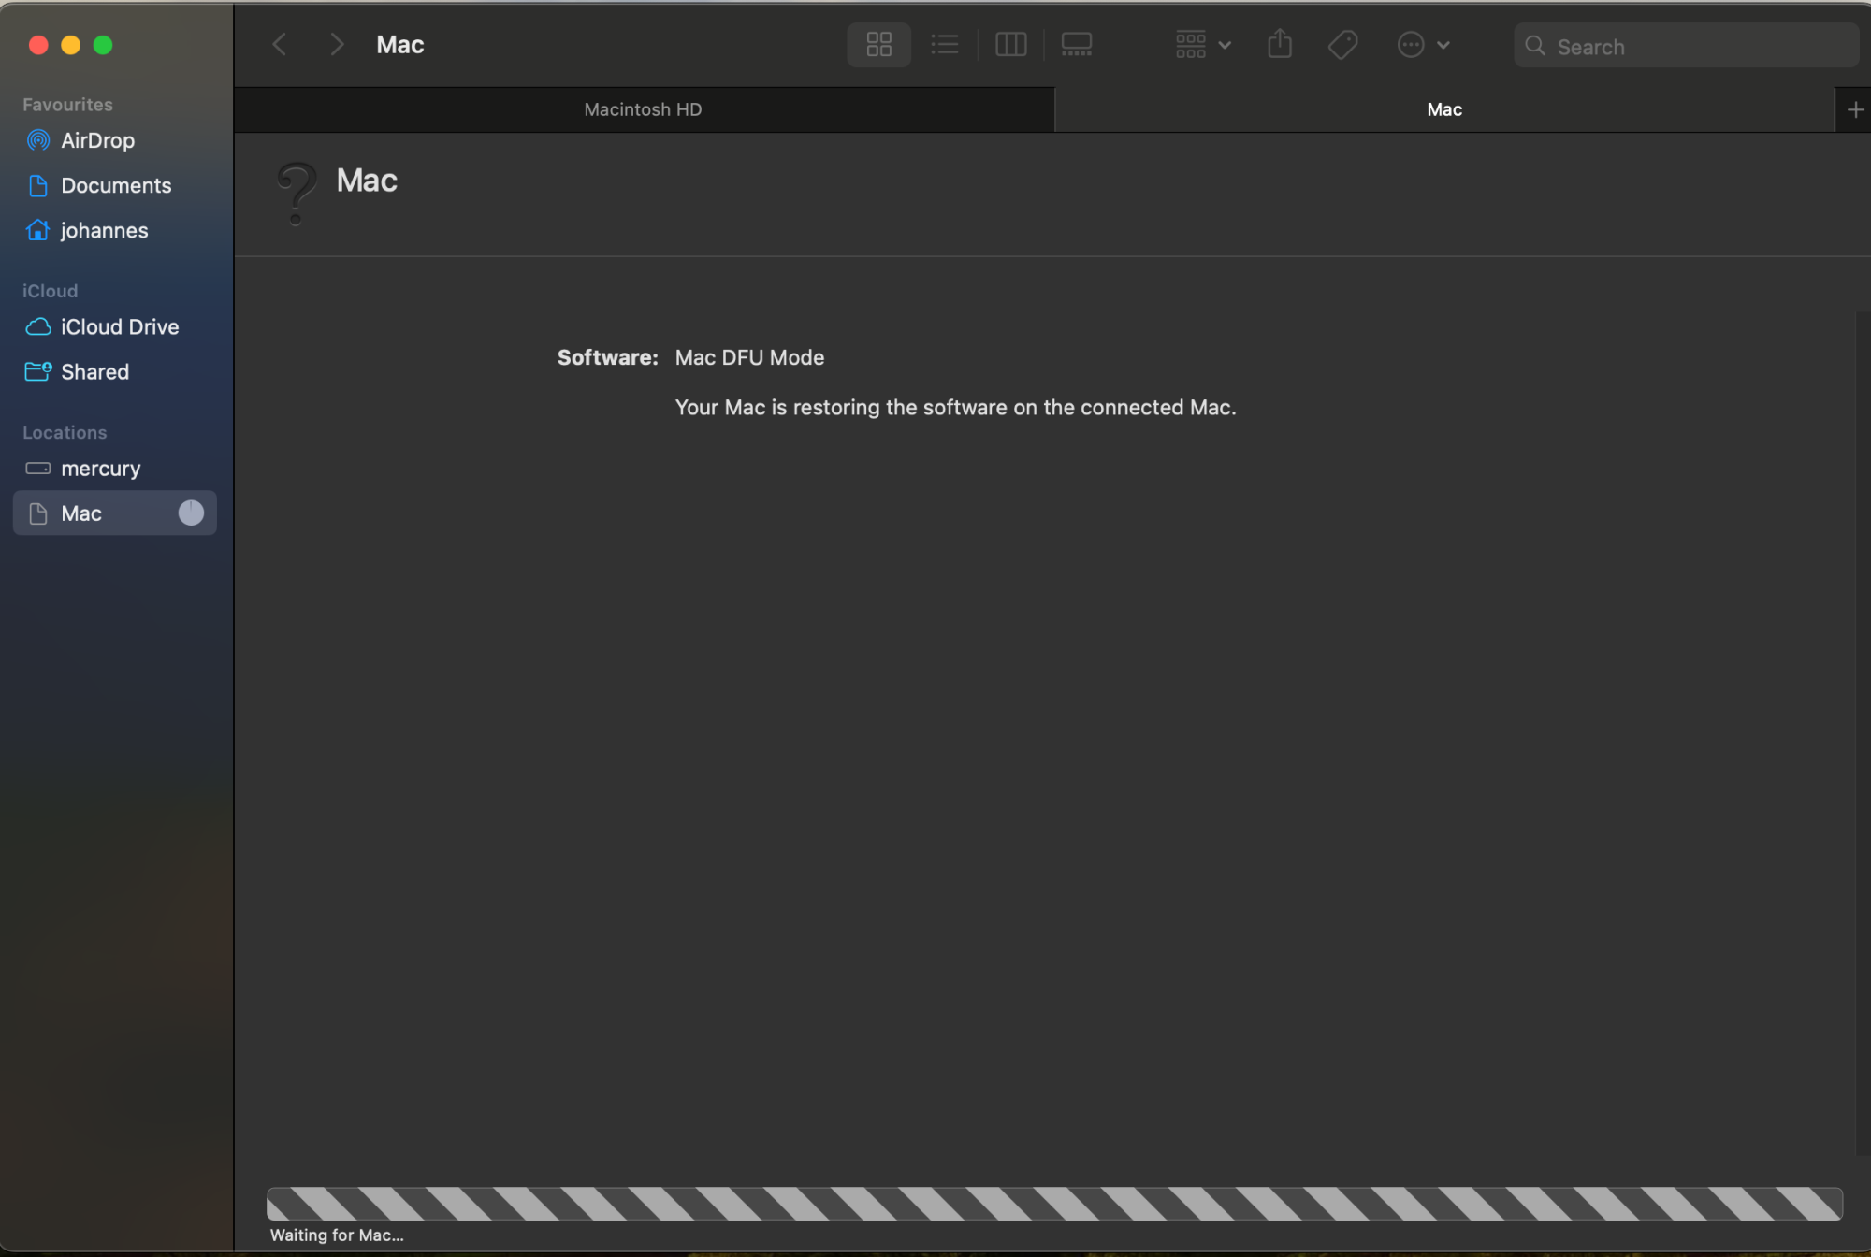Viewport: 1871px width, 1257px height.
Task: Click the AirDrop sidebar icon
Action: pyautogui.click(x=38, y=140)
